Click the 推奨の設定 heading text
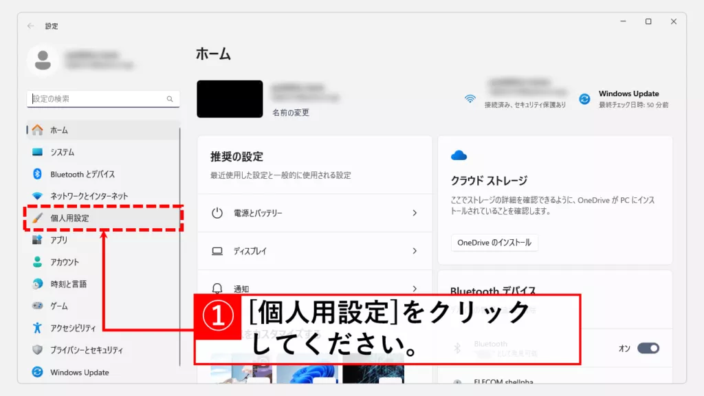Image resolution: width=704 pixels, height=396 pixels. click(x=236, y=157)
